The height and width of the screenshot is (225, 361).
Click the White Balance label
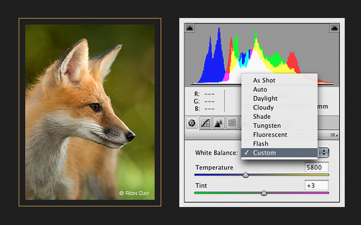pyautogui.click(x=216, y=152)
